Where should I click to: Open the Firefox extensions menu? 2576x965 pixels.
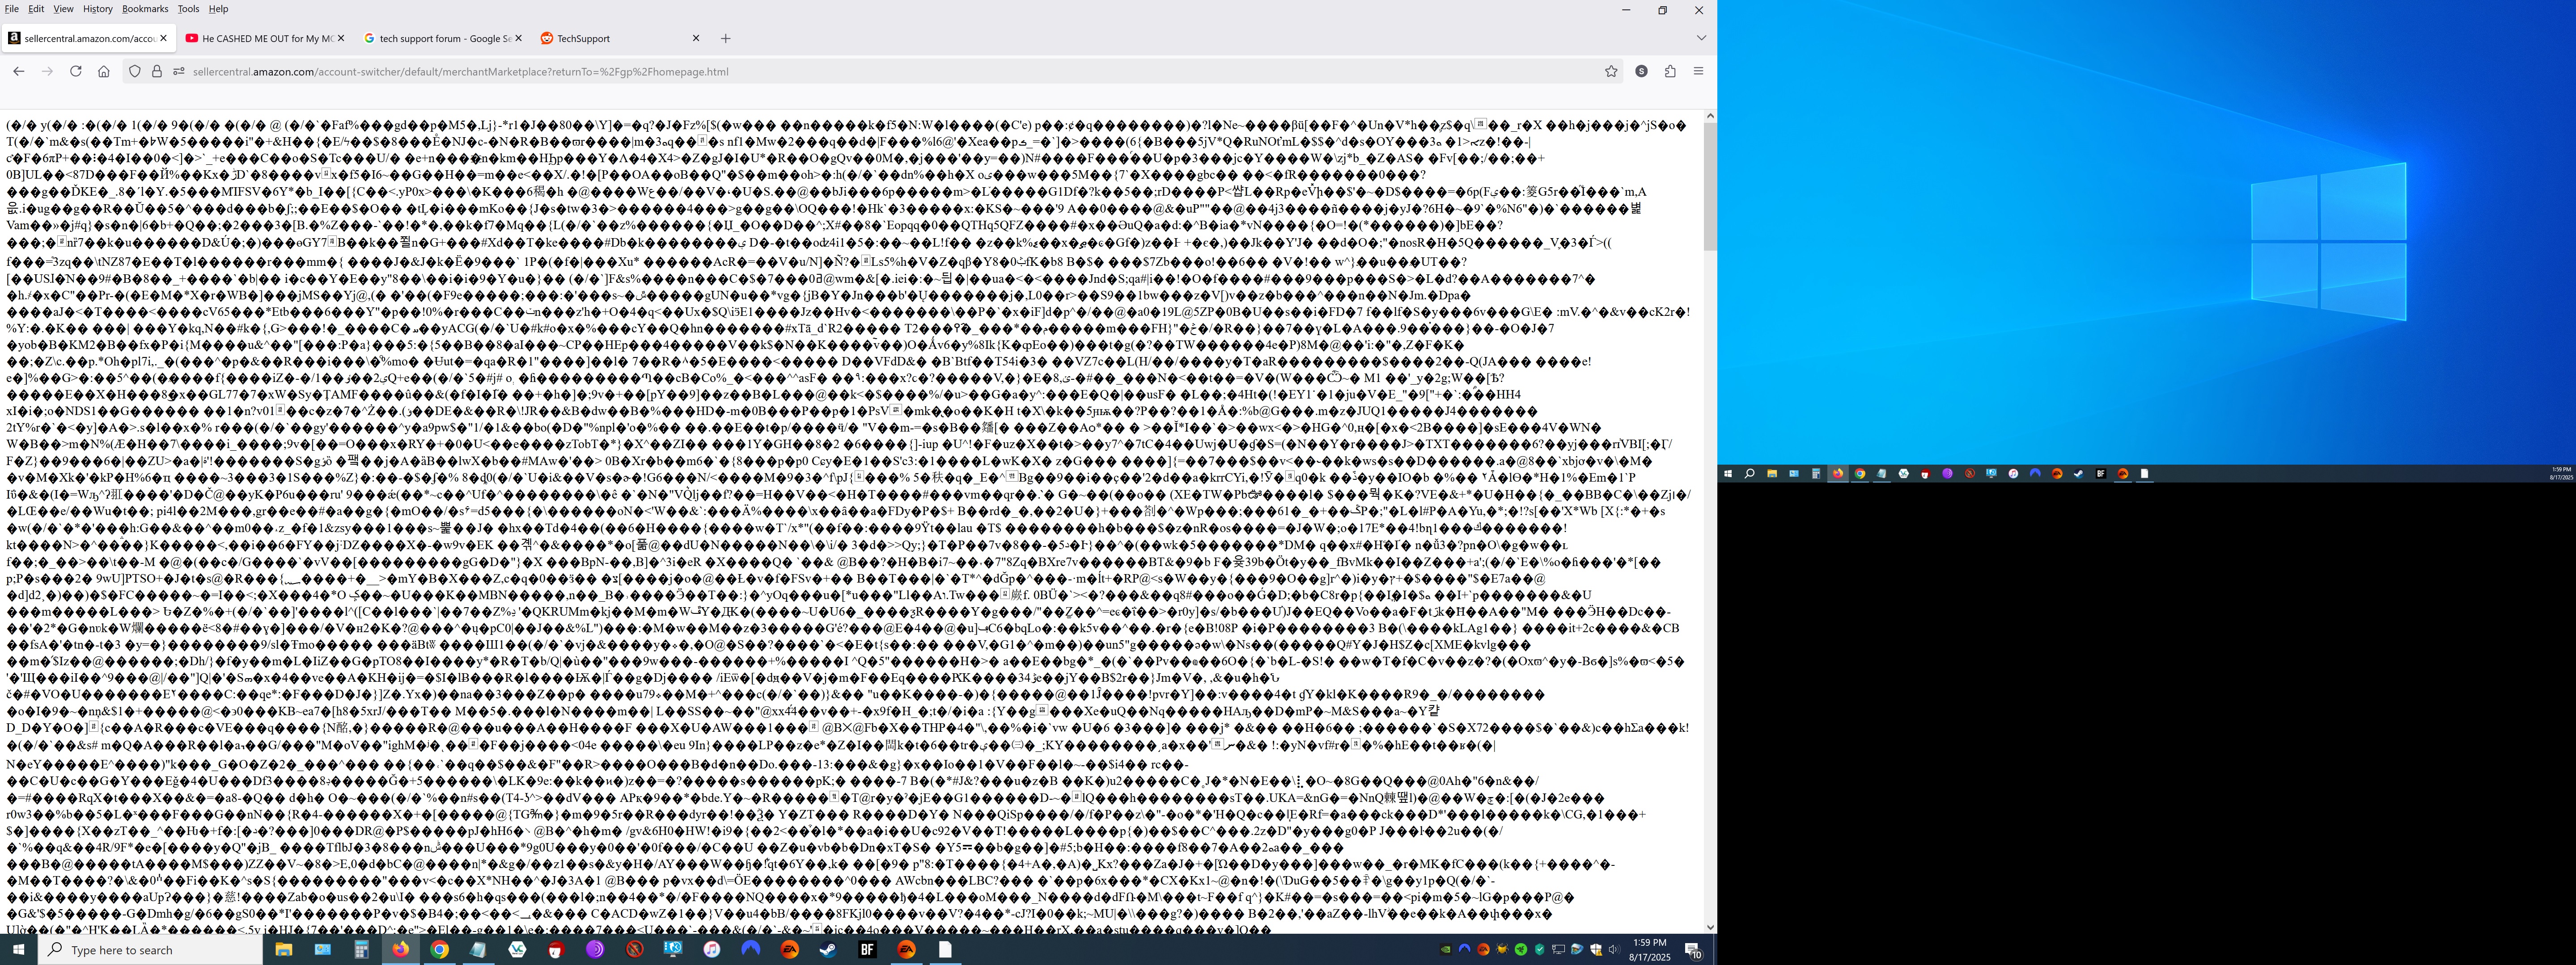click(x=1670, y=71)
